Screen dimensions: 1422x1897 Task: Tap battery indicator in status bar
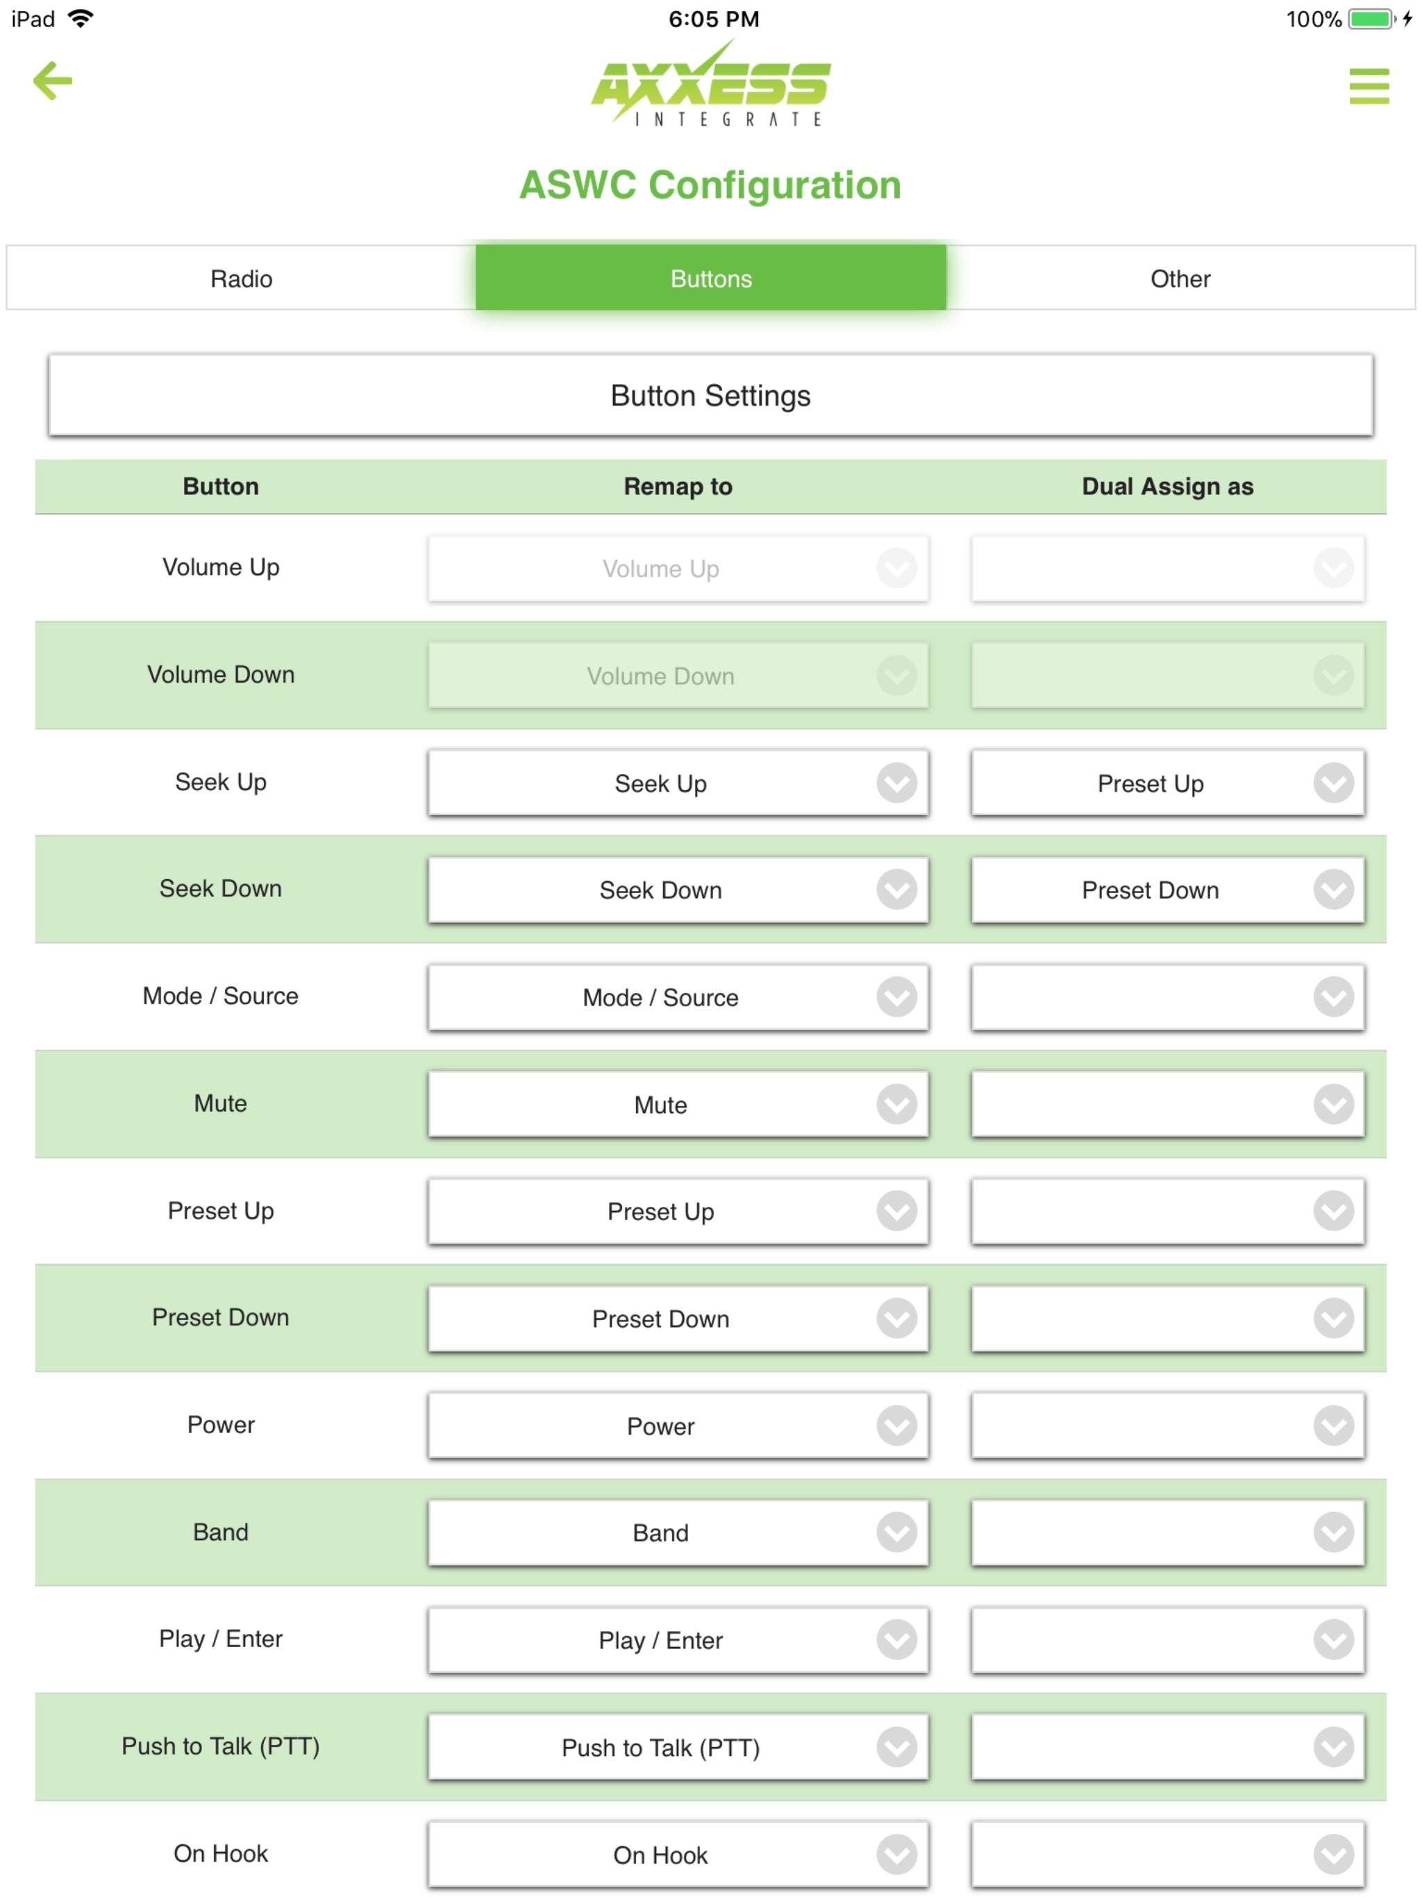tap(1371, 19)
